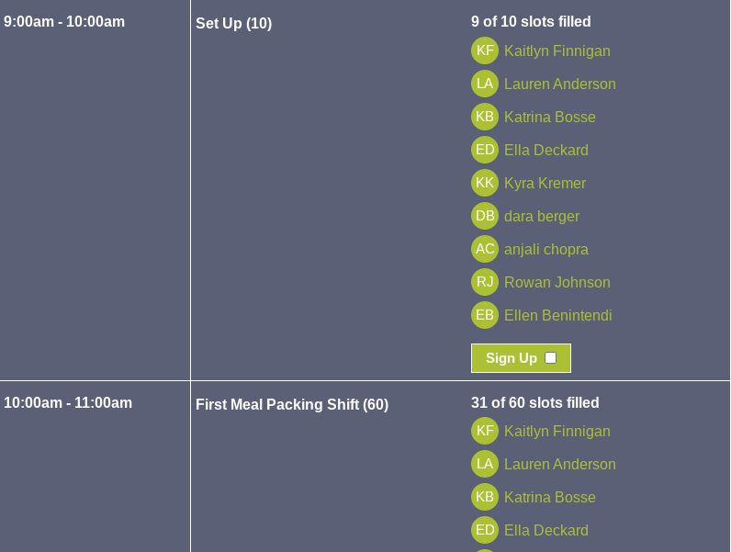This screenshot has width=731, height=552.
Task: Click the KF avatar in the Set Up slot
Action: click(485, 51)
